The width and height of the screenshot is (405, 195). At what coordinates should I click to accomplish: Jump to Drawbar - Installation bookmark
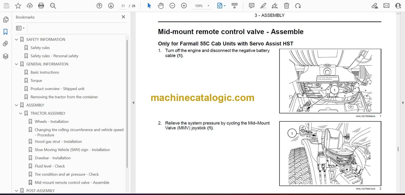(53, 158)
